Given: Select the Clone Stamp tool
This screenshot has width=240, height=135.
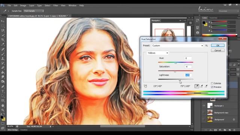Looking at the screenshot, I should (3, 58).
